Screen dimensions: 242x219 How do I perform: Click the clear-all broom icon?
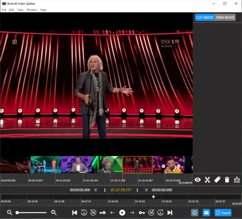point(237,180)
